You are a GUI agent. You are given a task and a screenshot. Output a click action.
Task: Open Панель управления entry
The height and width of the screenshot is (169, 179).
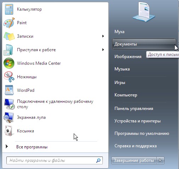[134, 109]
